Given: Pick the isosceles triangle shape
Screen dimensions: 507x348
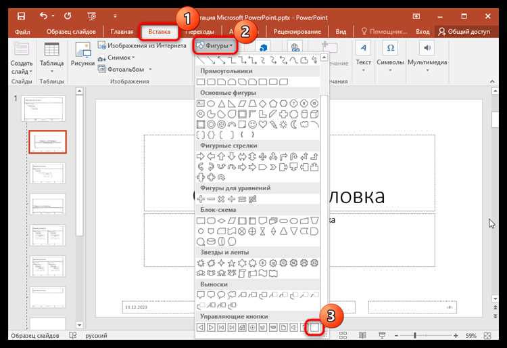Looking at the screenshot, I should click(221, 104).
